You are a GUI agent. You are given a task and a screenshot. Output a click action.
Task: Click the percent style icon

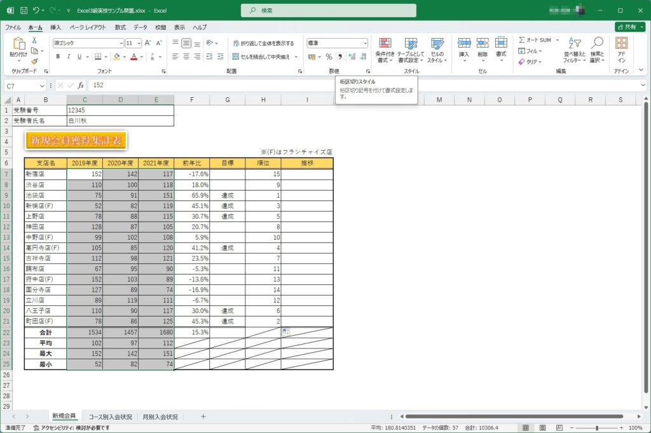pos(330,57)
